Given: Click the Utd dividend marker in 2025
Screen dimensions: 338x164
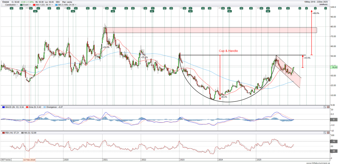Looking at the screenshot, I should (268, 11).
